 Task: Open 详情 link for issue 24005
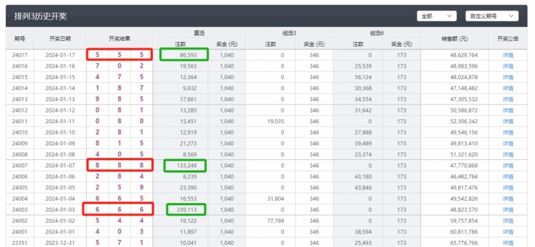(x=508, y=188)
